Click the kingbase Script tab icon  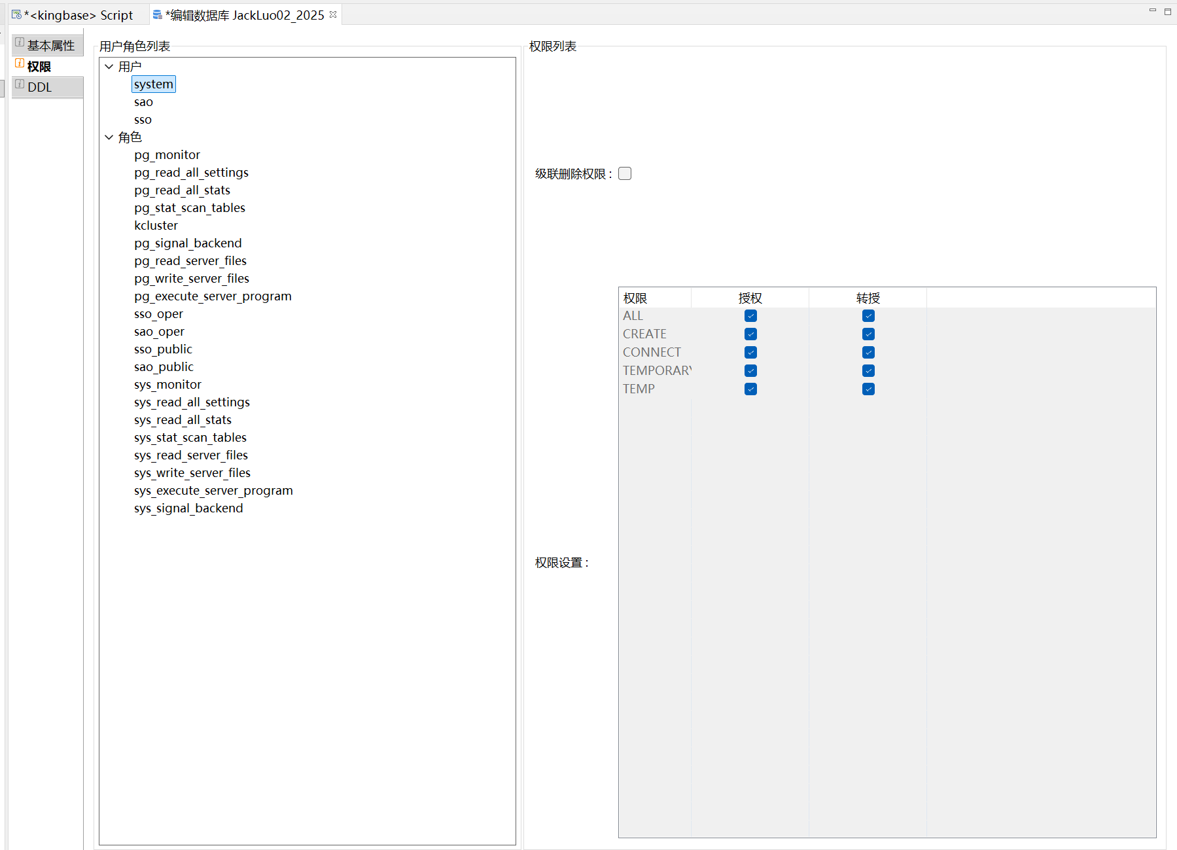click(x=16, y=14)
